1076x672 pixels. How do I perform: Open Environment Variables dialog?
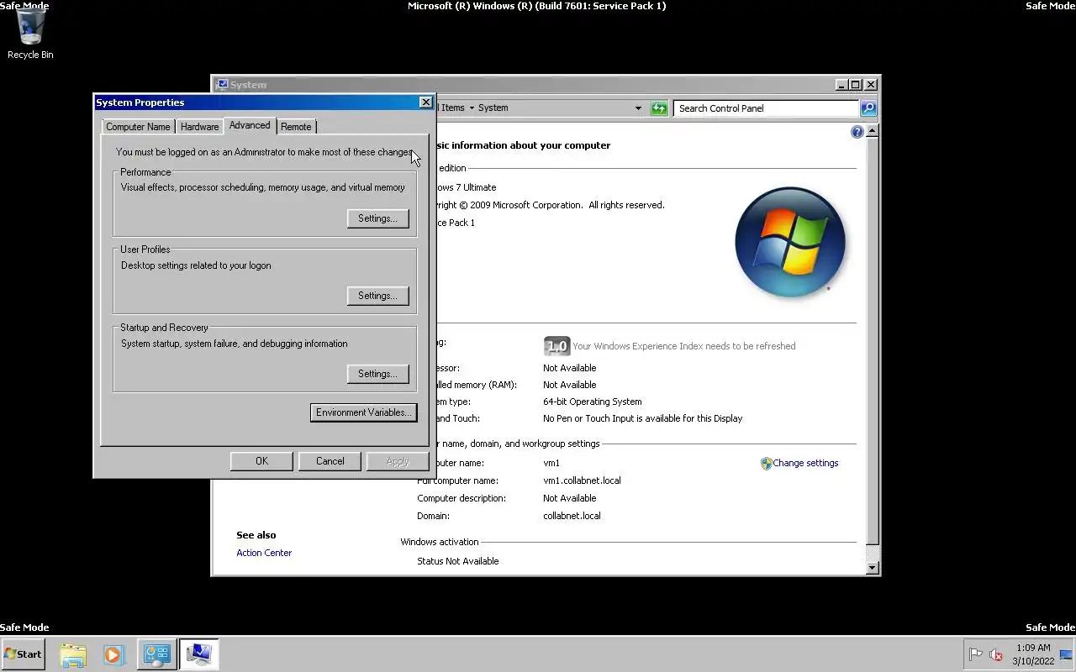[363, 412]
